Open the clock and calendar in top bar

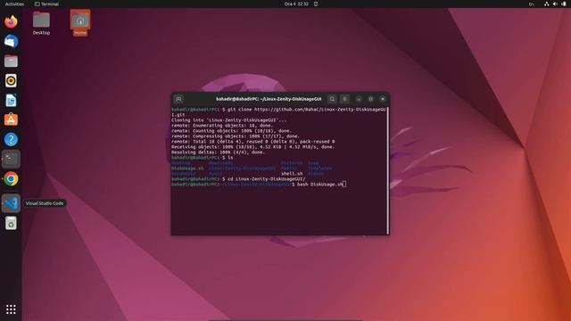click(x=296, y=4)
